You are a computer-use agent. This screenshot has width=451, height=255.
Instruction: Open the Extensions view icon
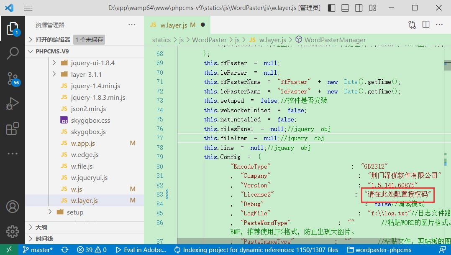pyautogui.click(x=13, y=129)
